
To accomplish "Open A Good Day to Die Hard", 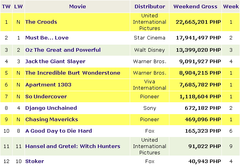I will pos(59,131).
